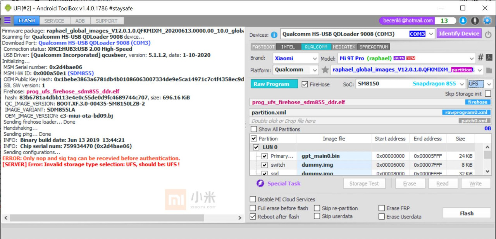Check Full erase before flash
Screen dimensions: 496x239
[x=253, y=208]
